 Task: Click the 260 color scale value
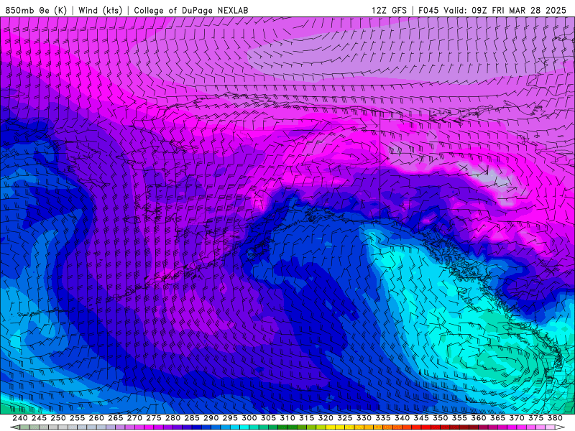pos(96,418)
